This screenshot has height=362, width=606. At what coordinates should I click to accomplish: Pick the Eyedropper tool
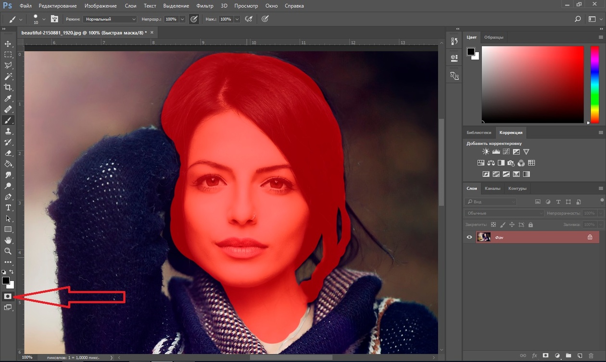click(x=8, y=98)
